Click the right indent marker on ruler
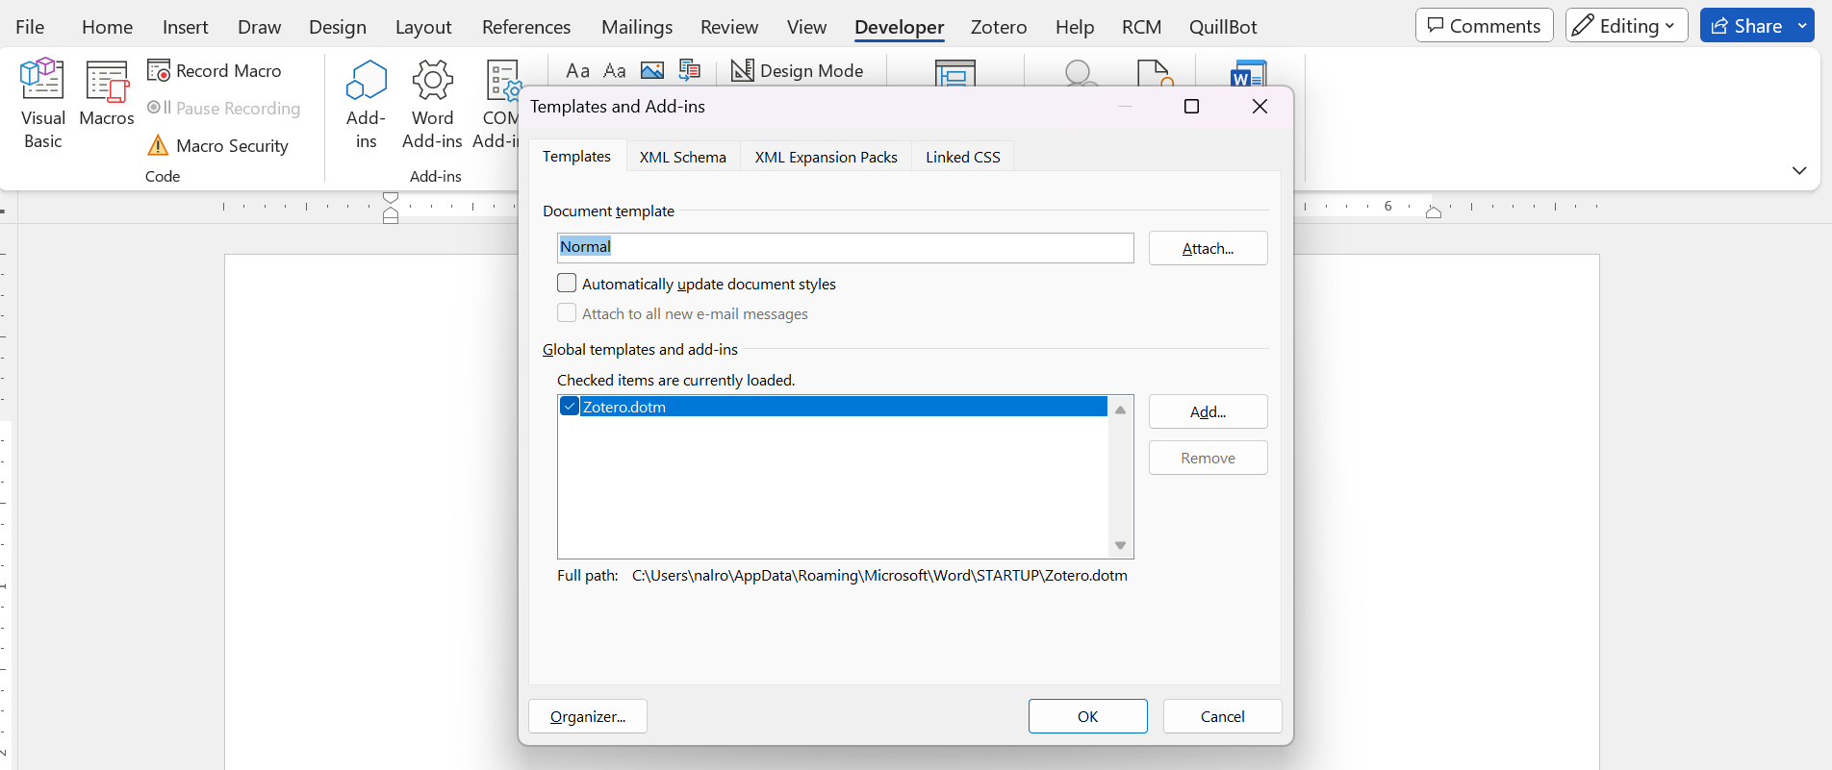Screen dimensions: 1832x770 tap(1434, 212)
